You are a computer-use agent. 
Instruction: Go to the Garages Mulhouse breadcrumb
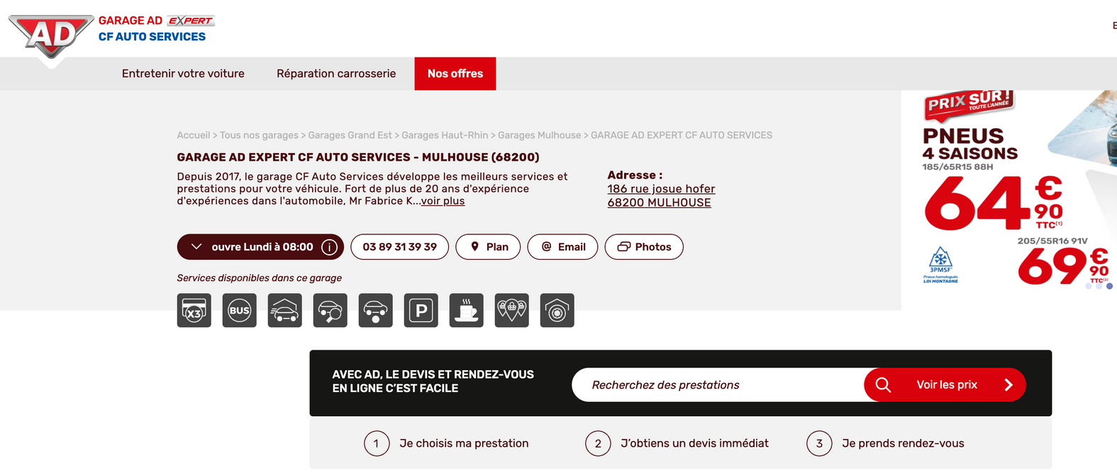point(539,135)
